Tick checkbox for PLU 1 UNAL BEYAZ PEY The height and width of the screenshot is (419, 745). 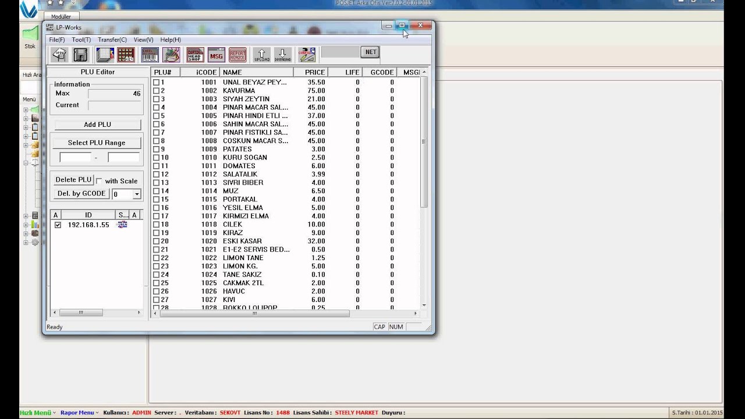tap(156, 83)
